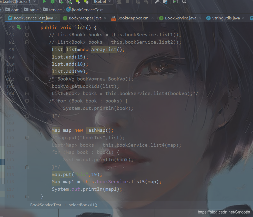Close the BookMapper.java tab
This screenshot has height=217, width=253.
click(105, 18)
